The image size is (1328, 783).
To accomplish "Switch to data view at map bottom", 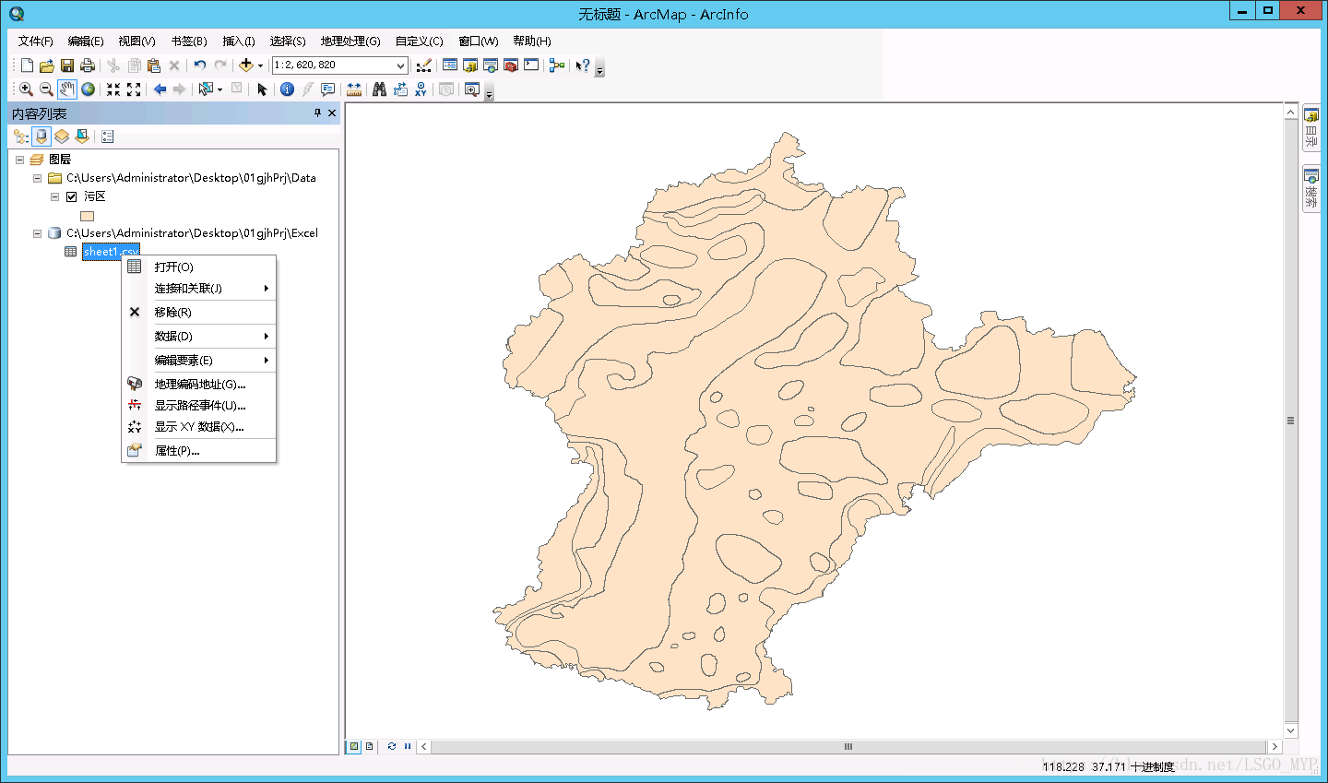I will click(353, 746).
